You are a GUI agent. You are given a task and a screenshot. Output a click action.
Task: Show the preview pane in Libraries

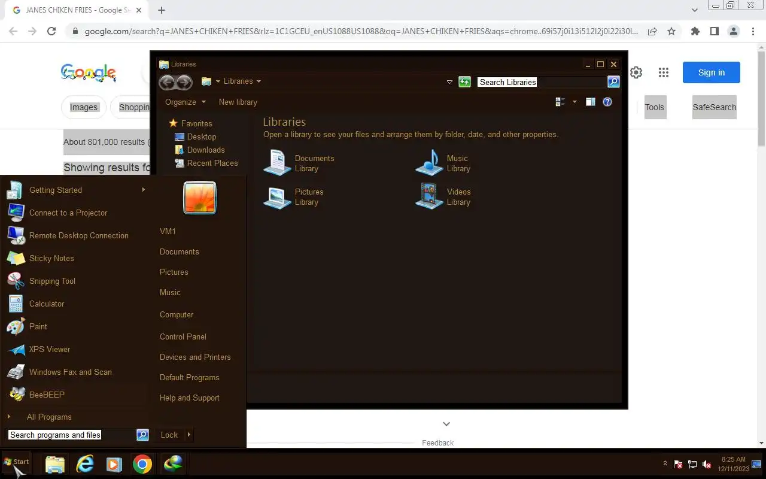click(590, 102)
